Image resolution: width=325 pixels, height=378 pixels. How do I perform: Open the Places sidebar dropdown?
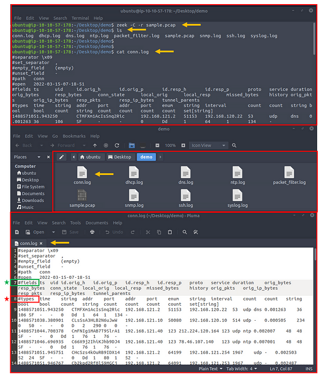point(39,157)
